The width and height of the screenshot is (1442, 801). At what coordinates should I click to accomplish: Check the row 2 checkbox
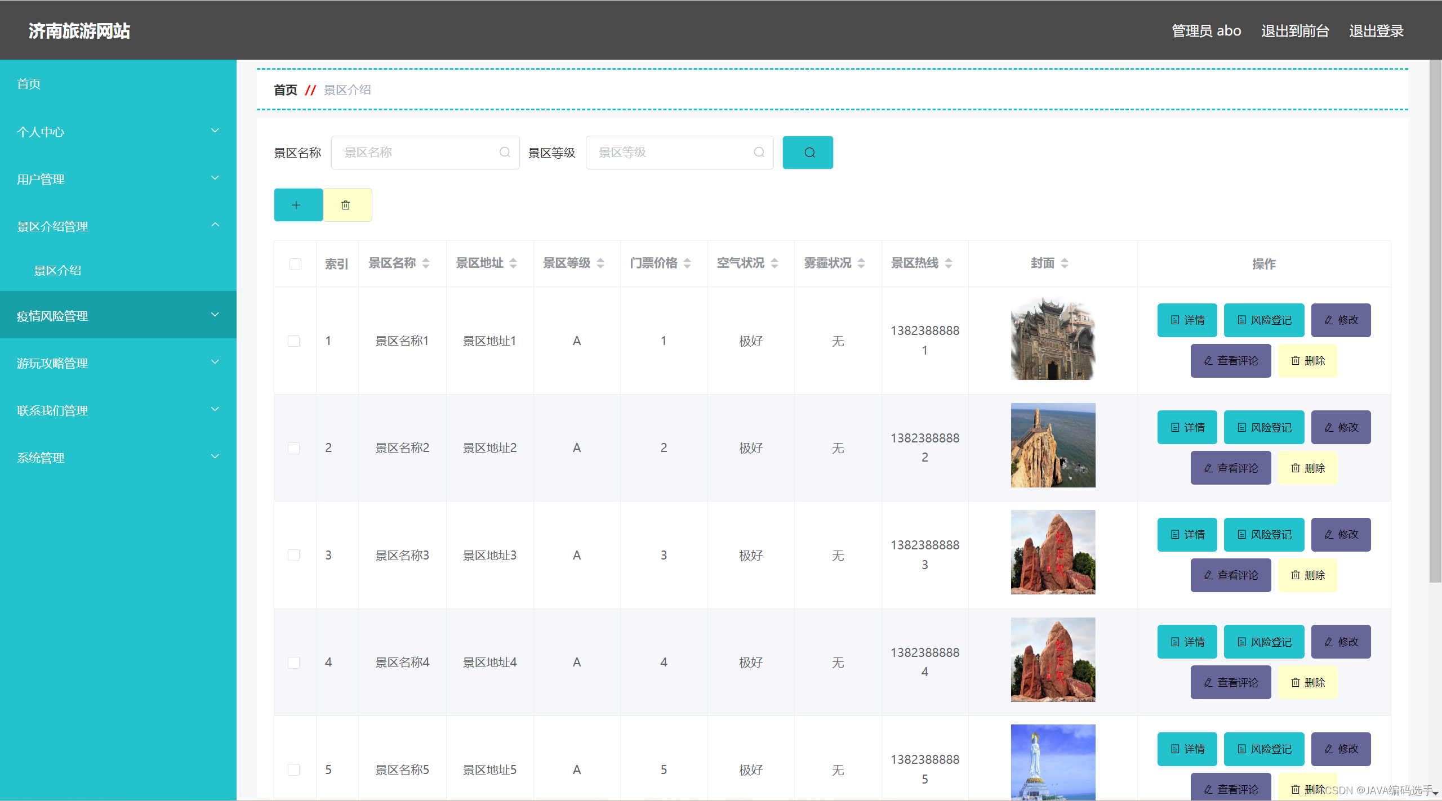(x=293, y=448)
